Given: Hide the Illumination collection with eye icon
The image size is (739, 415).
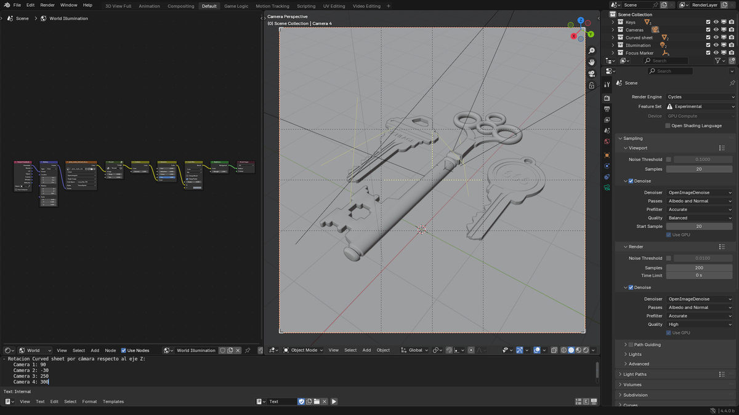Looking at the screenshot, I should click(x=716, y=45).
